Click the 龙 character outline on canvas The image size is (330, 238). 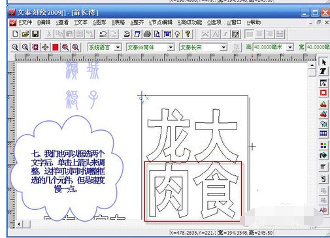(168, 135)
